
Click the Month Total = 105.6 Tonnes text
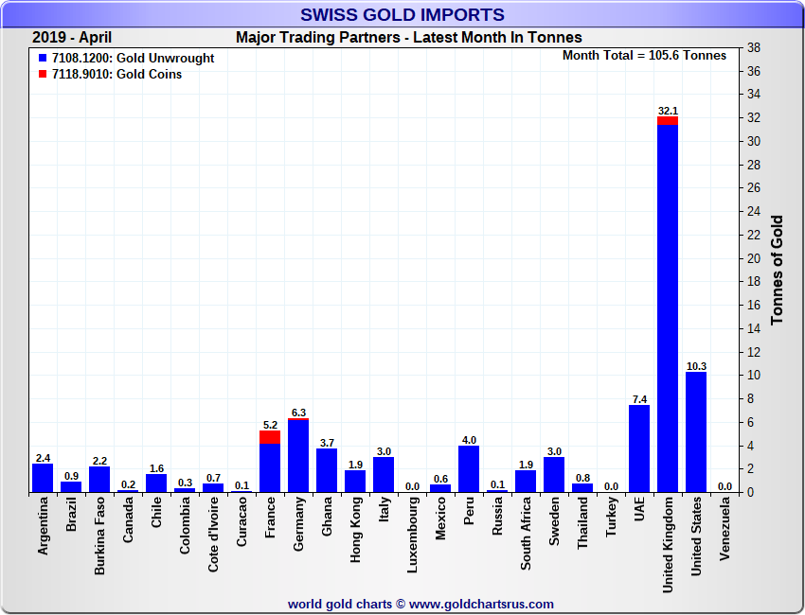click(644, 56)
